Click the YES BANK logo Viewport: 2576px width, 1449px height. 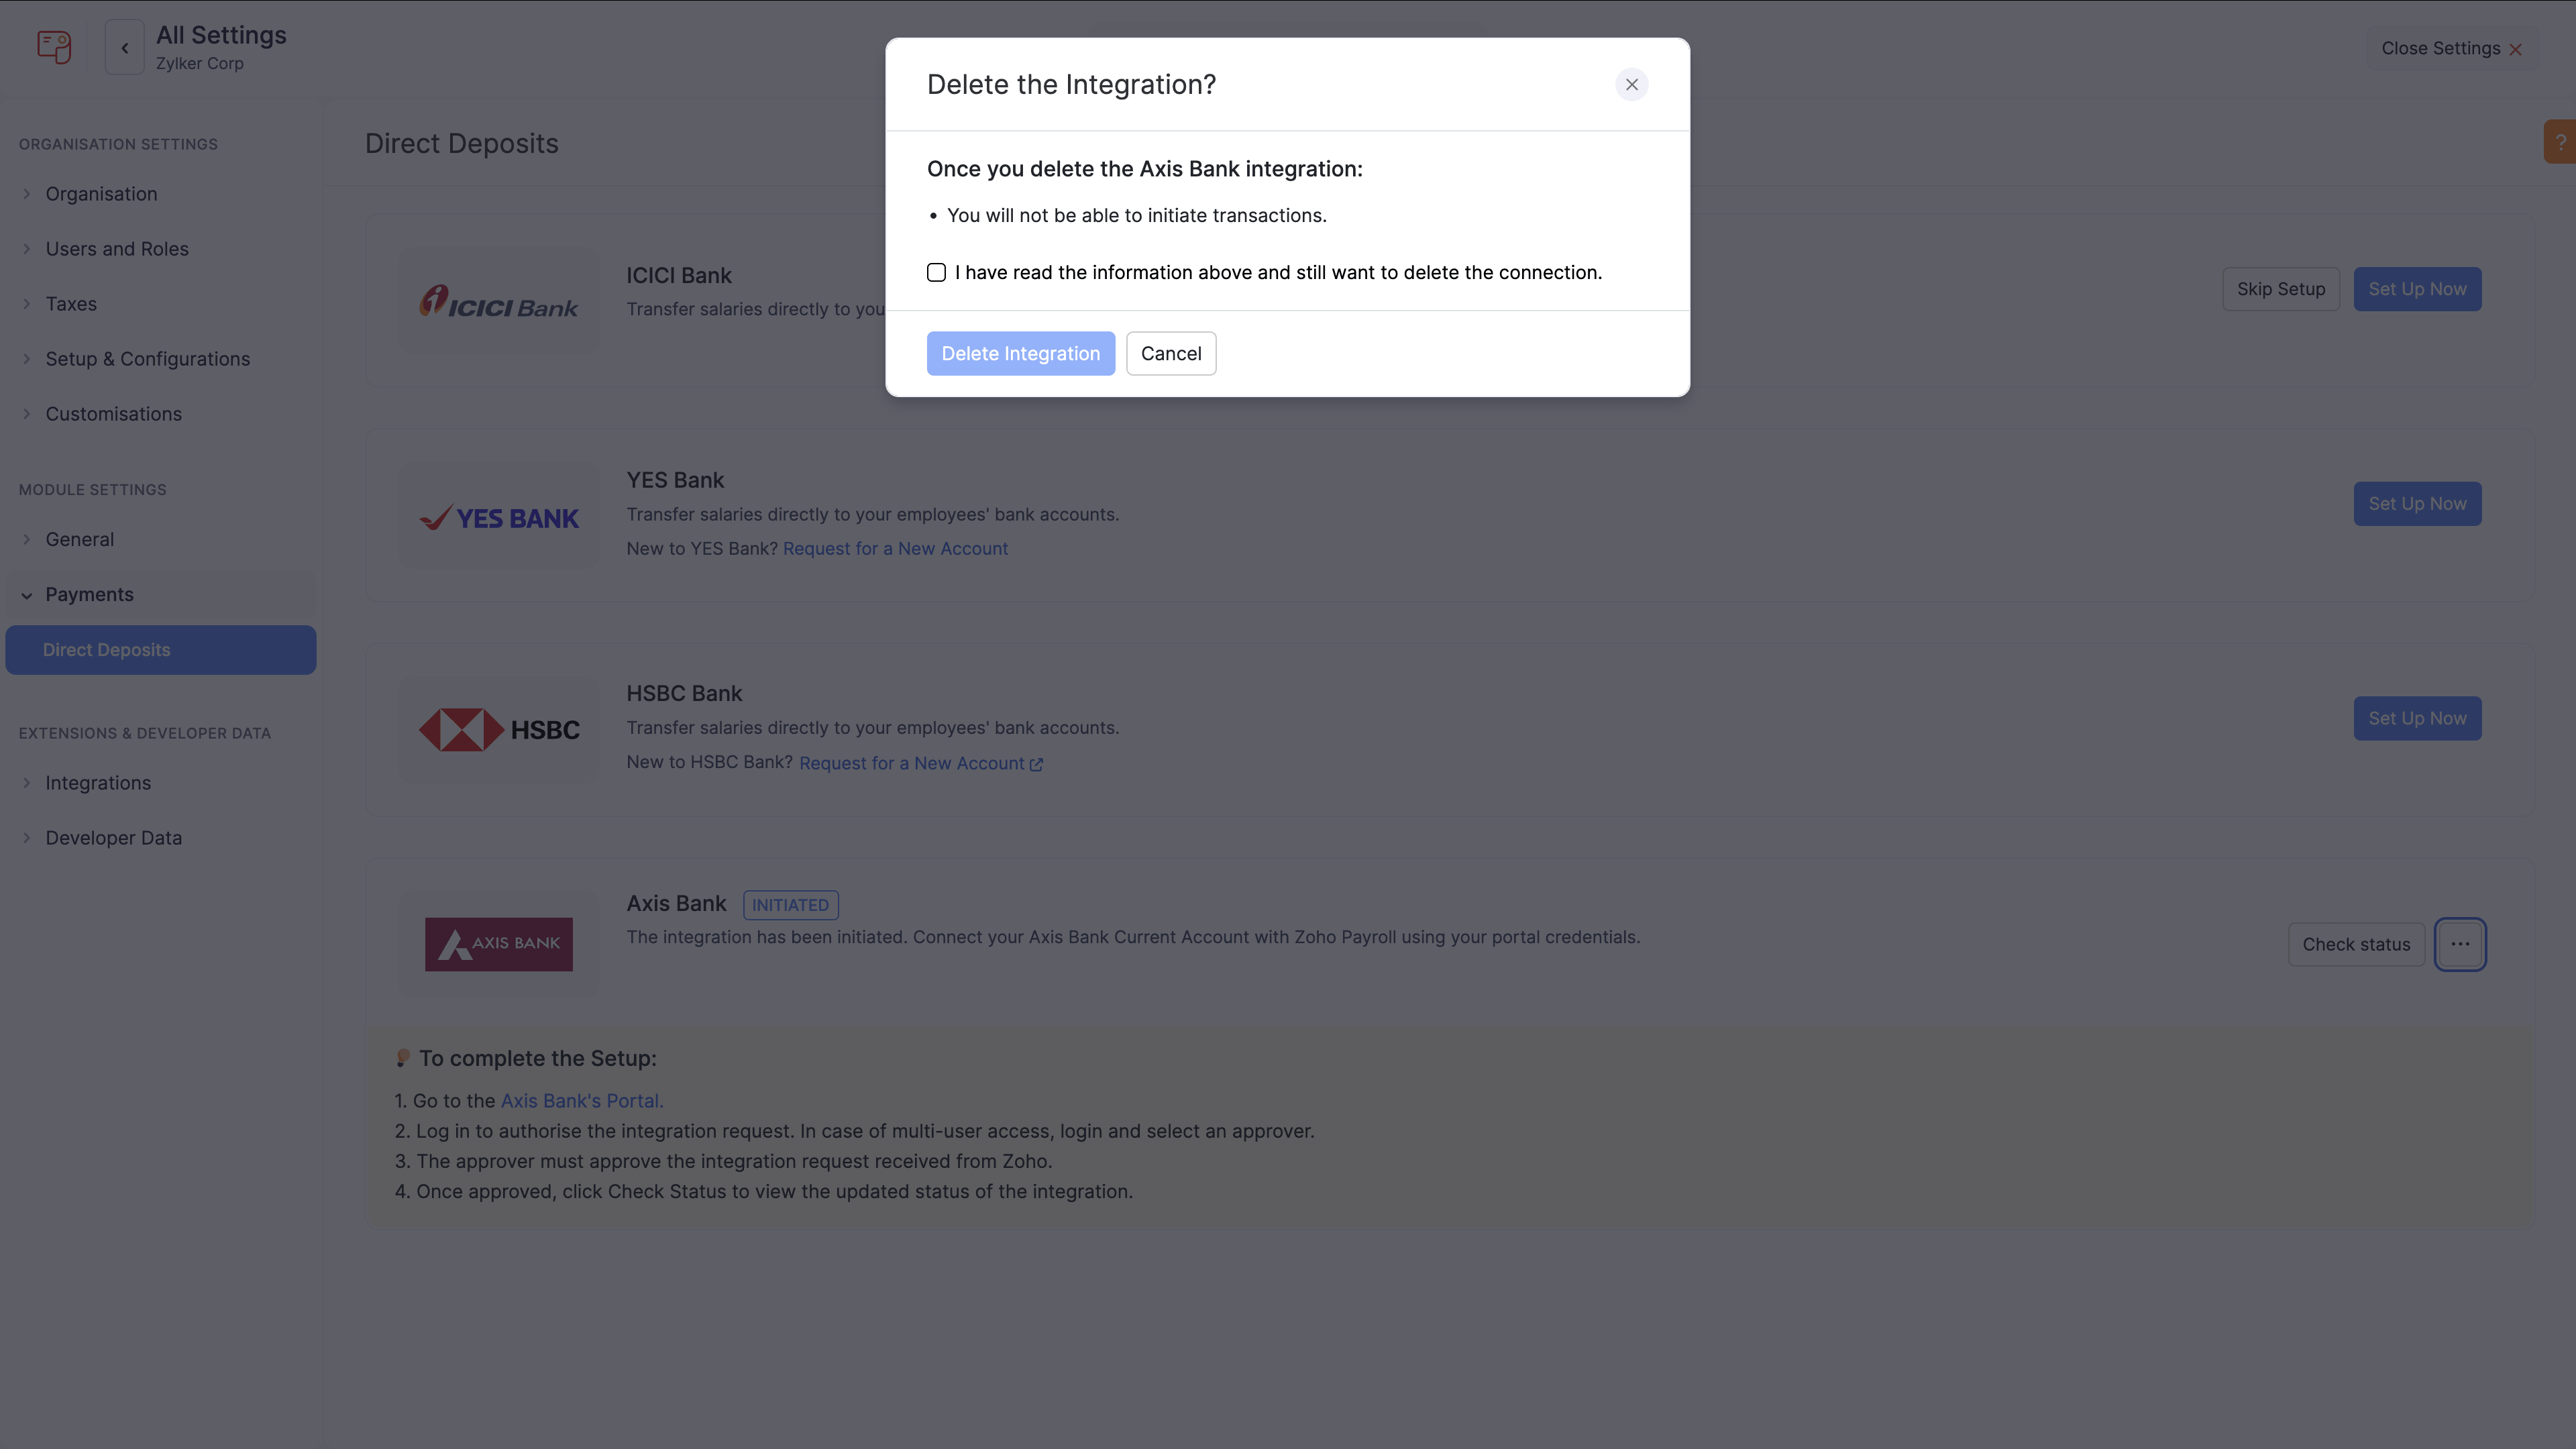(498, 517)
